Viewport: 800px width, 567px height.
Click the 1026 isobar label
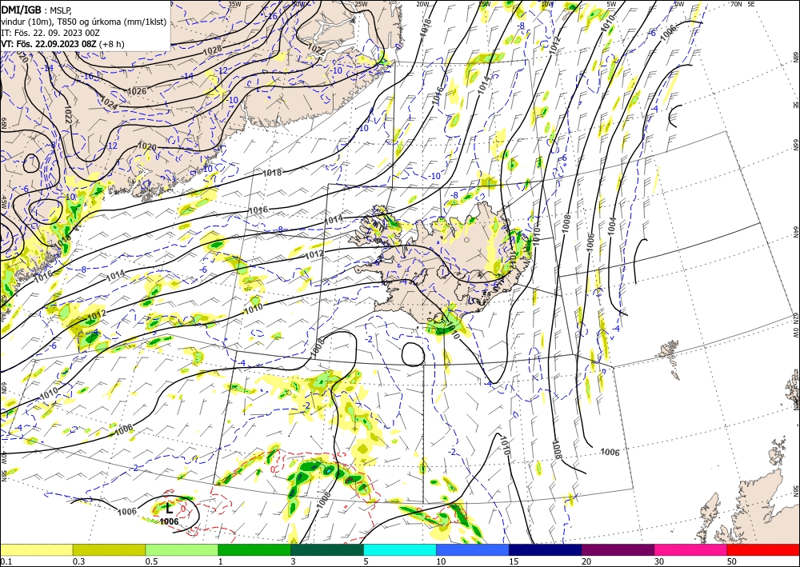point(137,91)
